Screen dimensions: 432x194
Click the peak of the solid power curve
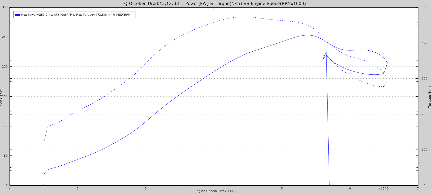pyautogui.click(x=307, y=35)
